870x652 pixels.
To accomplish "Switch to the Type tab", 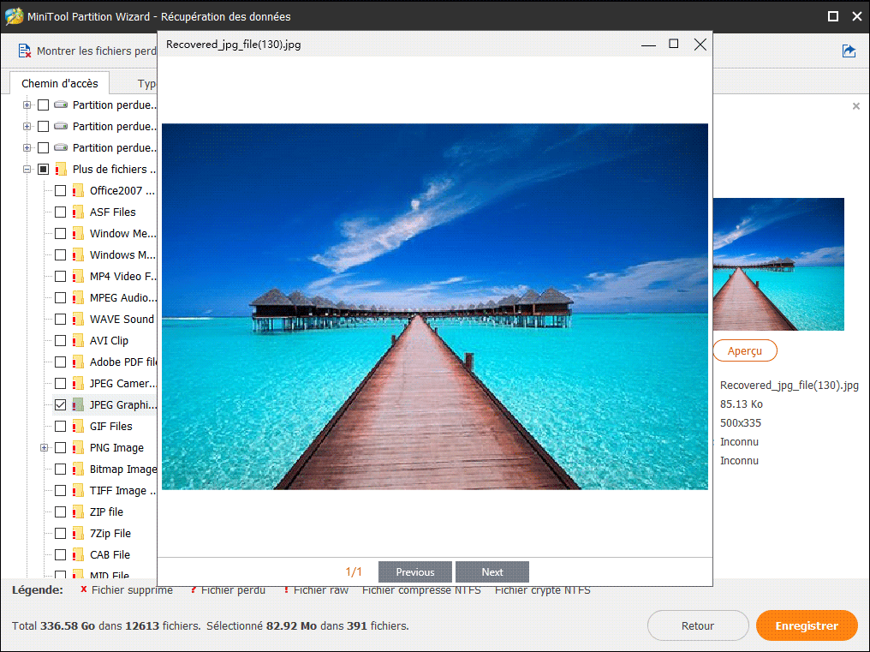I will (x=146, y=84).
